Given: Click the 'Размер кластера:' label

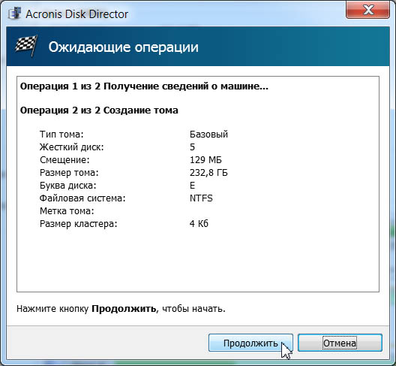Looking at the screenshot, I should pyautogui.click(x=78, y=224).
